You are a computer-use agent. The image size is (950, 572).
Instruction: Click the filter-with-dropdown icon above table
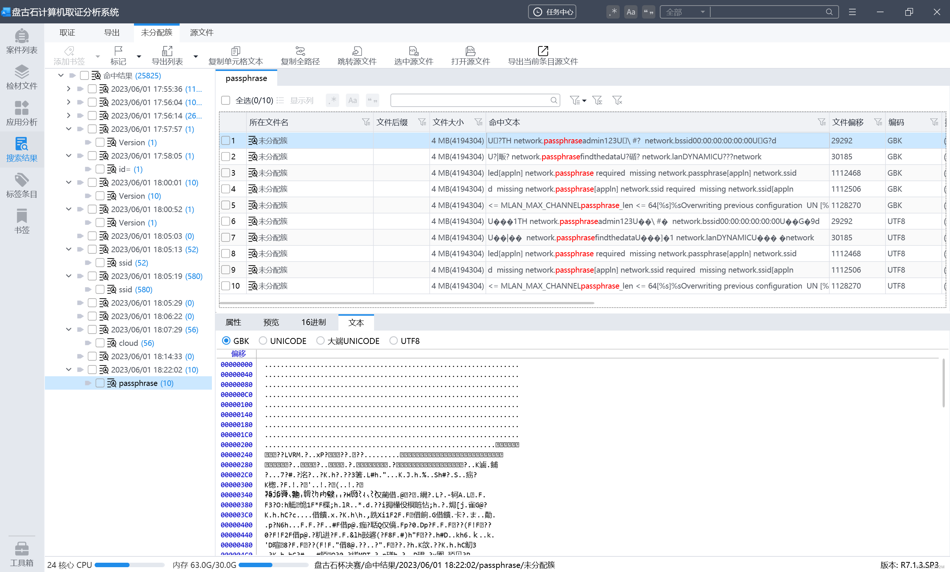point(578,100)
